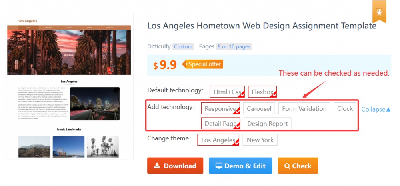
Task: Select the Clock technology option
Action: (x=345, y=108)
